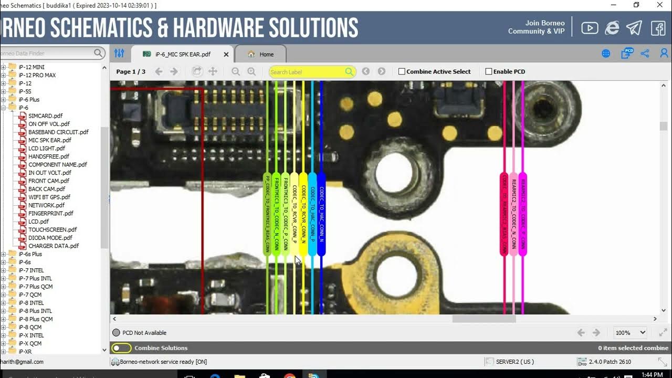This screenshot has height=378, width=672.
Task: Collapse the iP-6 folder
Action: pyautogui.click(x=3, y=108)
